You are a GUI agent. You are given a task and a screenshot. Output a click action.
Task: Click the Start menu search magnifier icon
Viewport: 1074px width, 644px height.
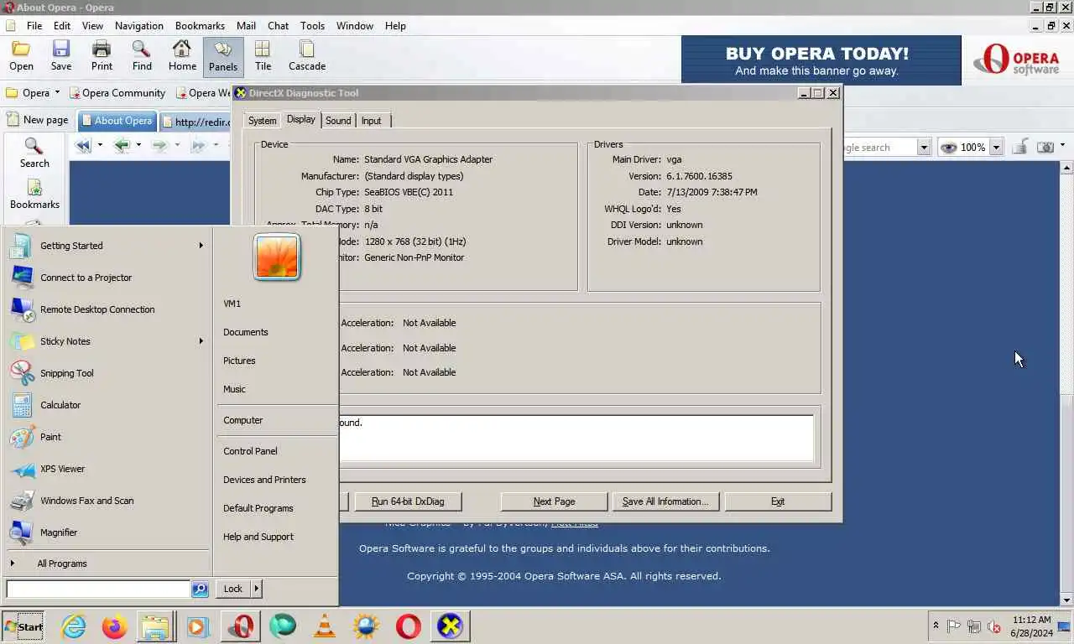[x=200, y=589]
